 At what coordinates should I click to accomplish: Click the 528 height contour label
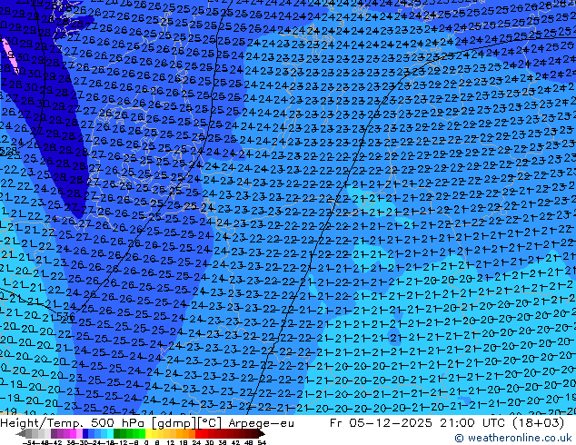[9, 151]
